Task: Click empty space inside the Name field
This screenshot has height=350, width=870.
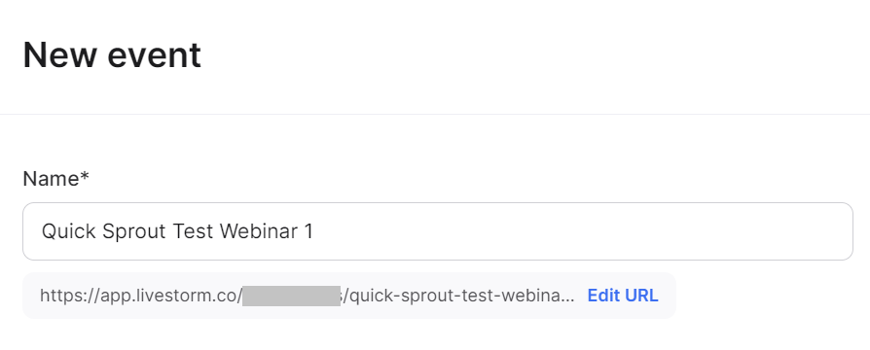Action: tap(583, 231)
